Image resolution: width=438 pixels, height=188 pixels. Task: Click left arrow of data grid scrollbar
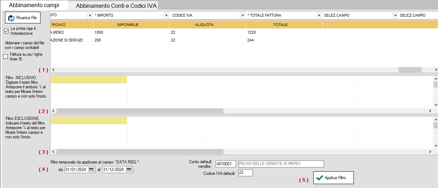(53, 70)
